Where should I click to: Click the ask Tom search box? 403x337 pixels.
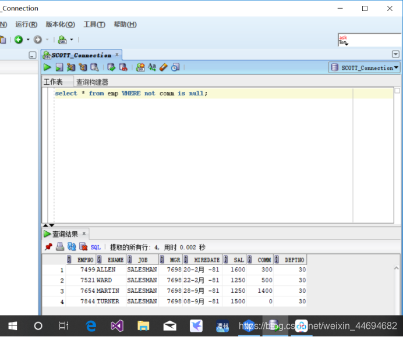pos(370,40)
